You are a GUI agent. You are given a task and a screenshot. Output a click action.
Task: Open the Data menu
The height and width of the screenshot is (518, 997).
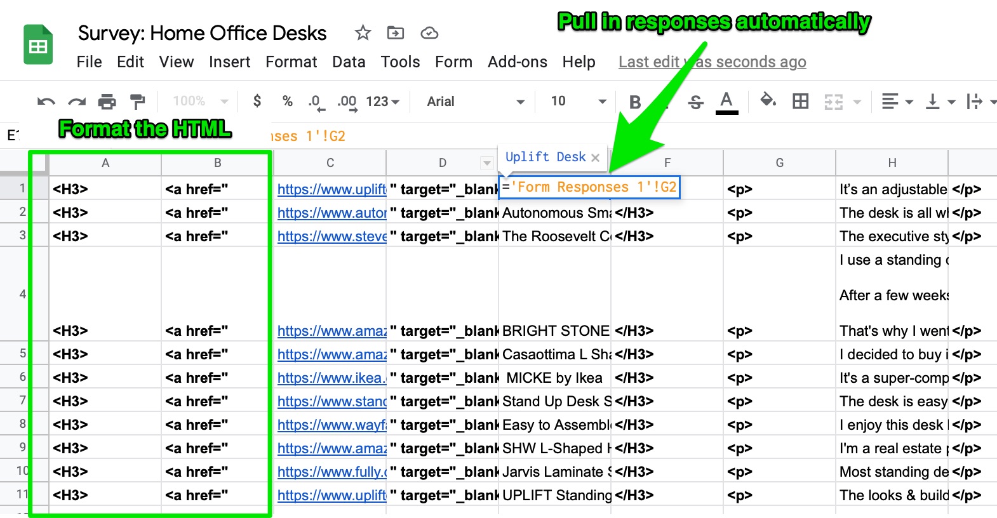click(x=349, y=62)
